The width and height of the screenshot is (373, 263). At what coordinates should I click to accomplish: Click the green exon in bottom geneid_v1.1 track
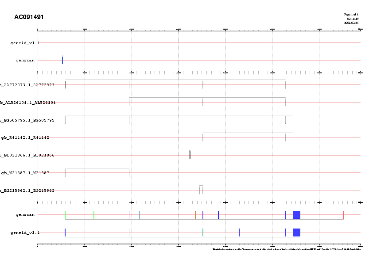pos(203,233)
